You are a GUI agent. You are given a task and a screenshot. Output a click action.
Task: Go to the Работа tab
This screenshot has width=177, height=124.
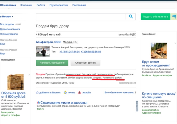[x=41, y=5]
